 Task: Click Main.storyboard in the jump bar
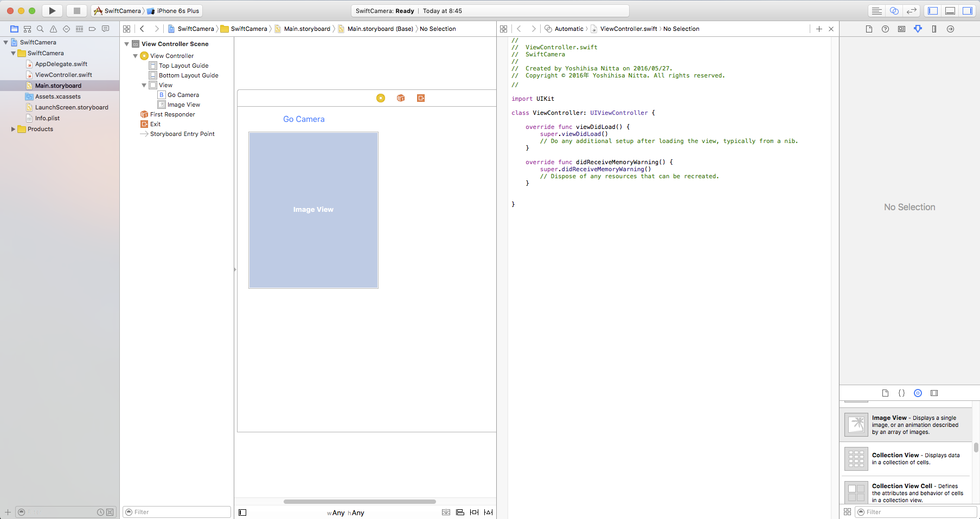[x=306, y=29]
